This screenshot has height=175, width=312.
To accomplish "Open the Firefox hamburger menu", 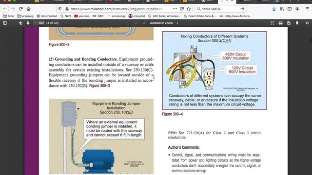I will click(307, 9).
